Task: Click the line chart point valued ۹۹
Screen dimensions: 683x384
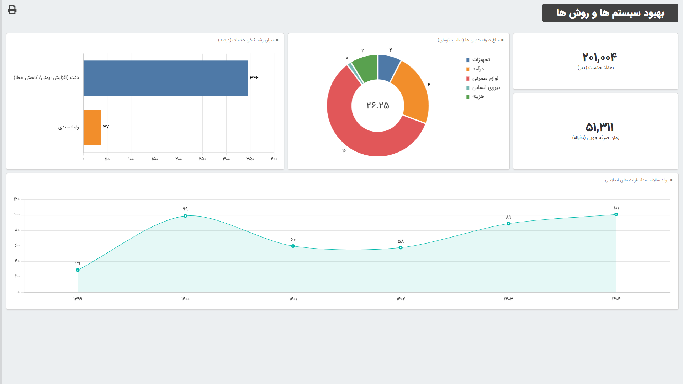Action: (185, 216)
